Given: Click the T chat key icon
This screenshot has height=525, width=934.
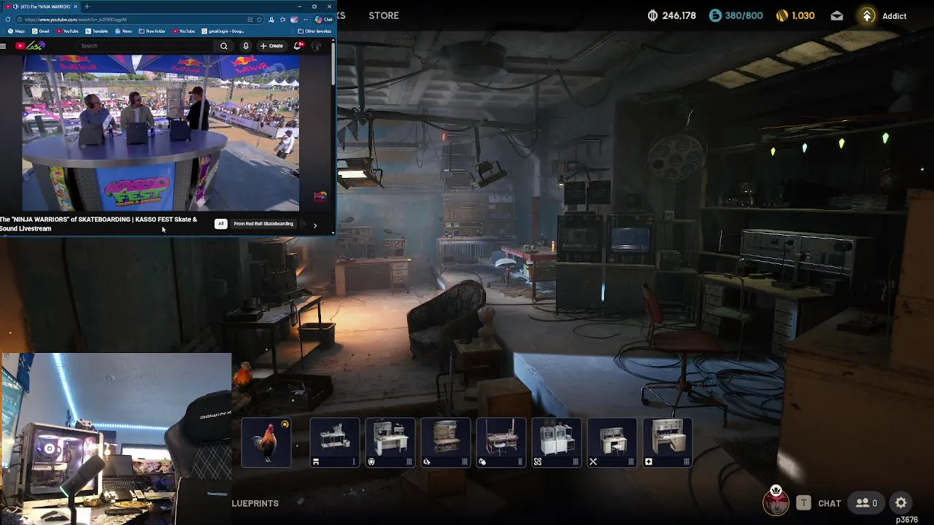Looking at the screenshot, I should coord(803,502).
